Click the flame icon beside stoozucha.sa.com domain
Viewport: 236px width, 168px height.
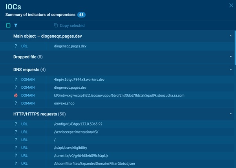pyautogui.click(x=16, y=95)
